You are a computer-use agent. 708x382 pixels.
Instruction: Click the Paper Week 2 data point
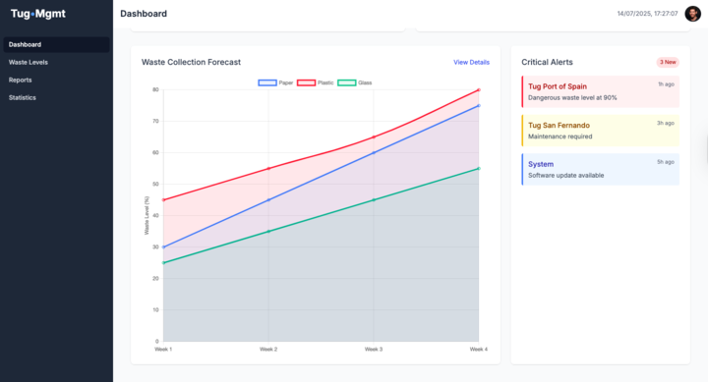coord(268,199)
